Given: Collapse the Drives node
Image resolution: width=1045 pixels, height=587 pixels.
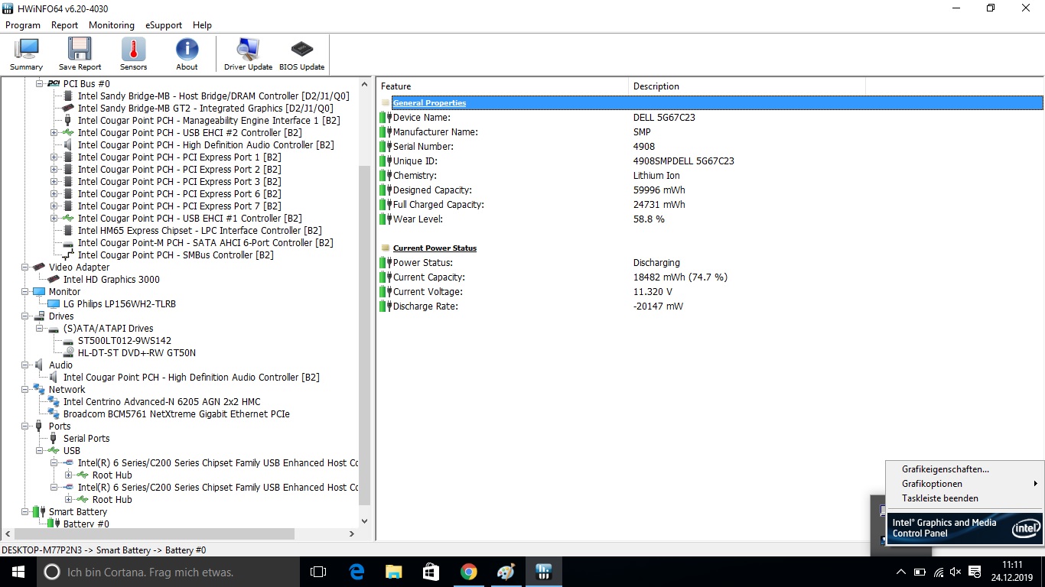Looking at the screenshot, I should click(x=25, y=316).
